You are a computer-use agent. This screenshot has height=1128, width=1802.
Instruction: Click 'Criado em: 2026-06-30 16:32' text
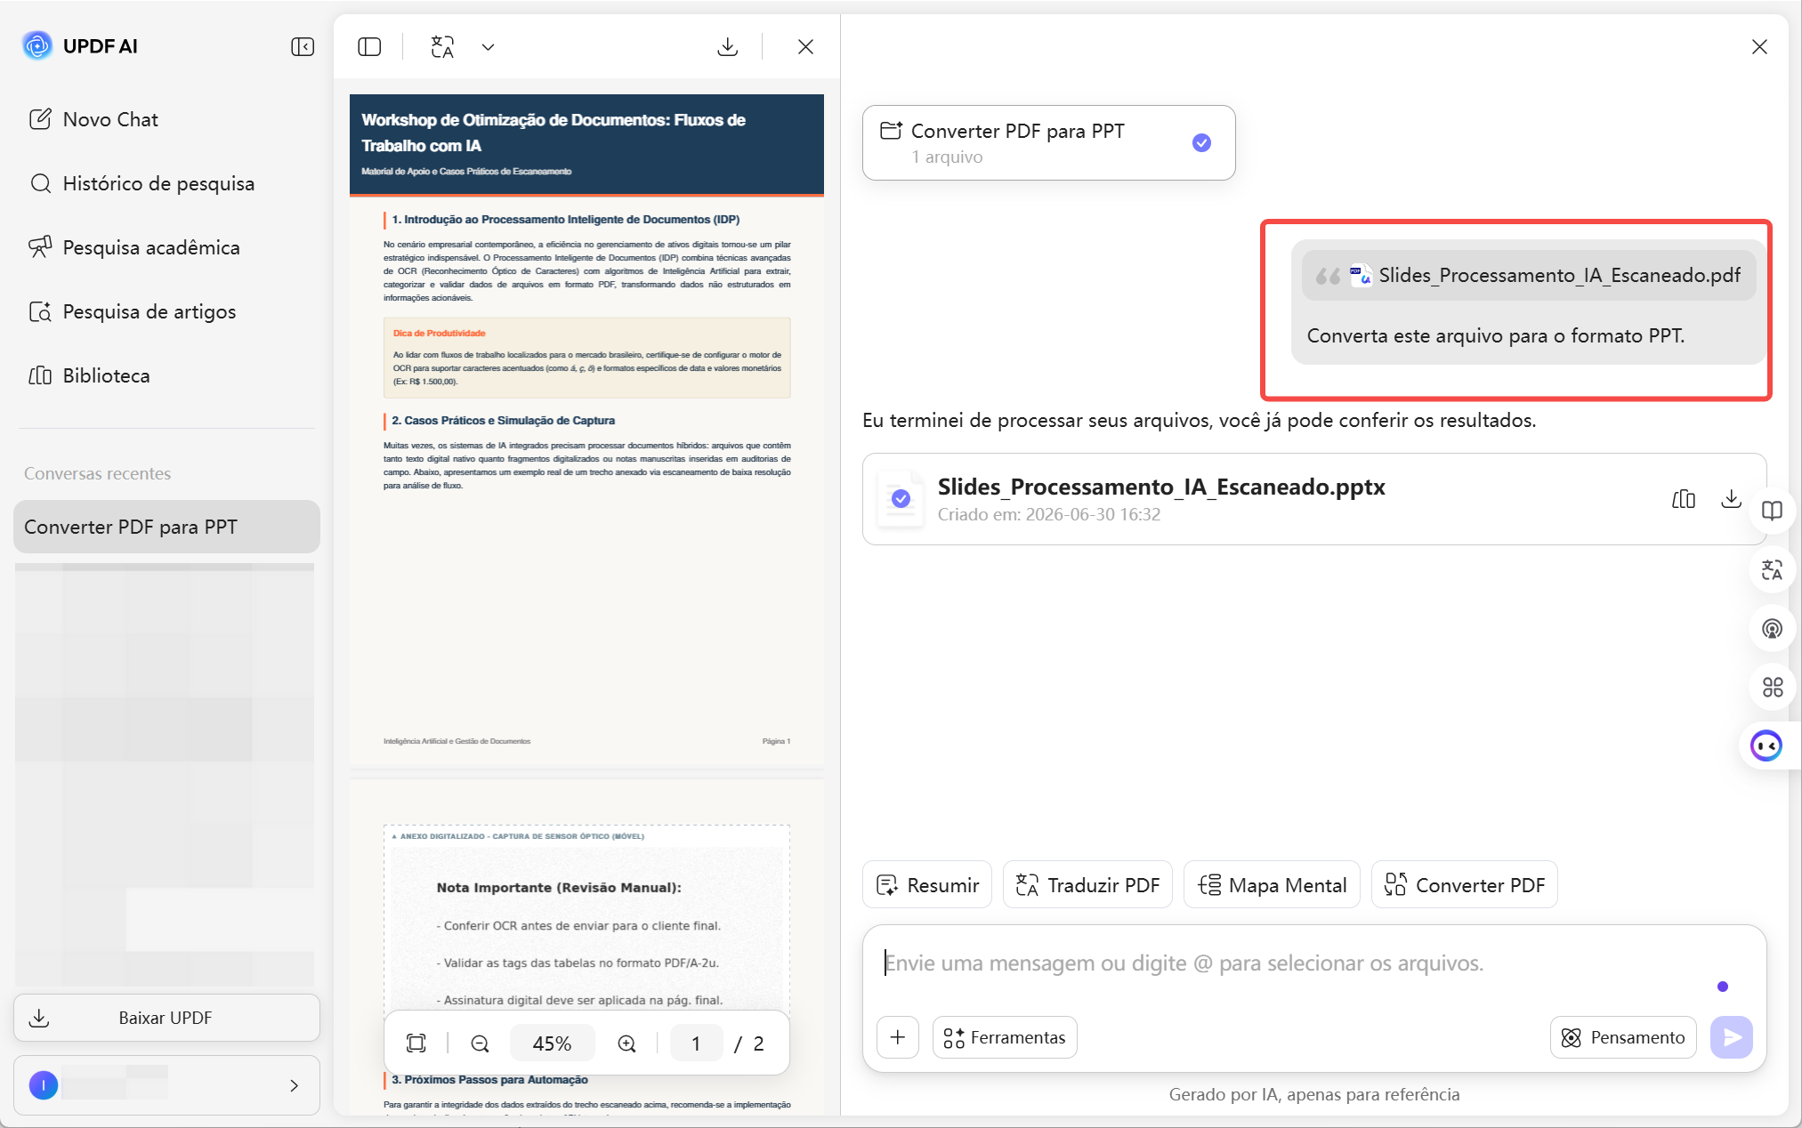click(x=1049, y=514)
